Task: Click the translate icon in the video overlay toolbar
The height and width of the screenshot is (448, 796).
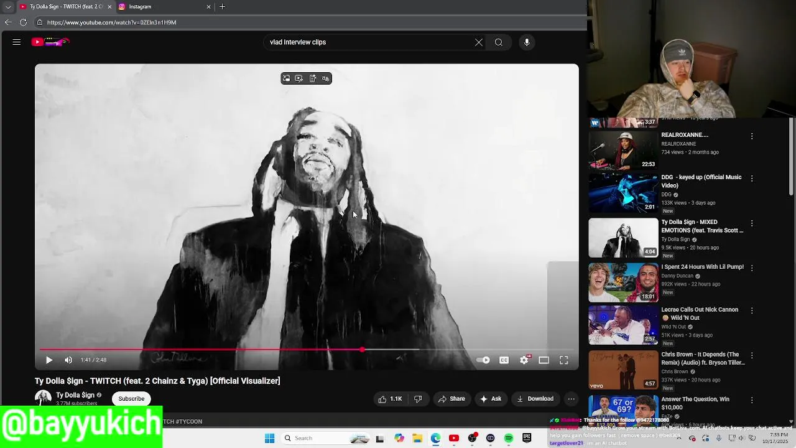Action: coord(325,78)
